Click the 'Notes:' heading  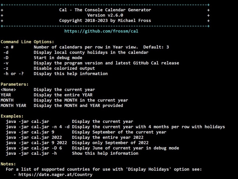[x=8, y=164]
